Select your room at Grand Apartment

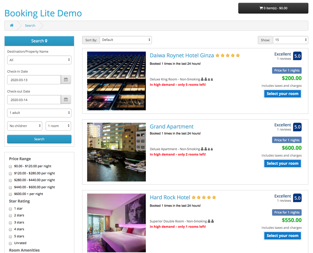click(x=282, y=163)
